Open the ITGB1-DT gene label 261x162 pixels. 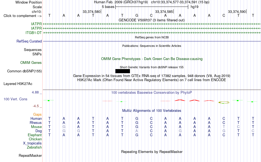pos(34,33)
